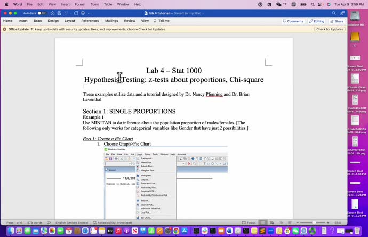Toggle the AutoSave switch

click(42, 13)
